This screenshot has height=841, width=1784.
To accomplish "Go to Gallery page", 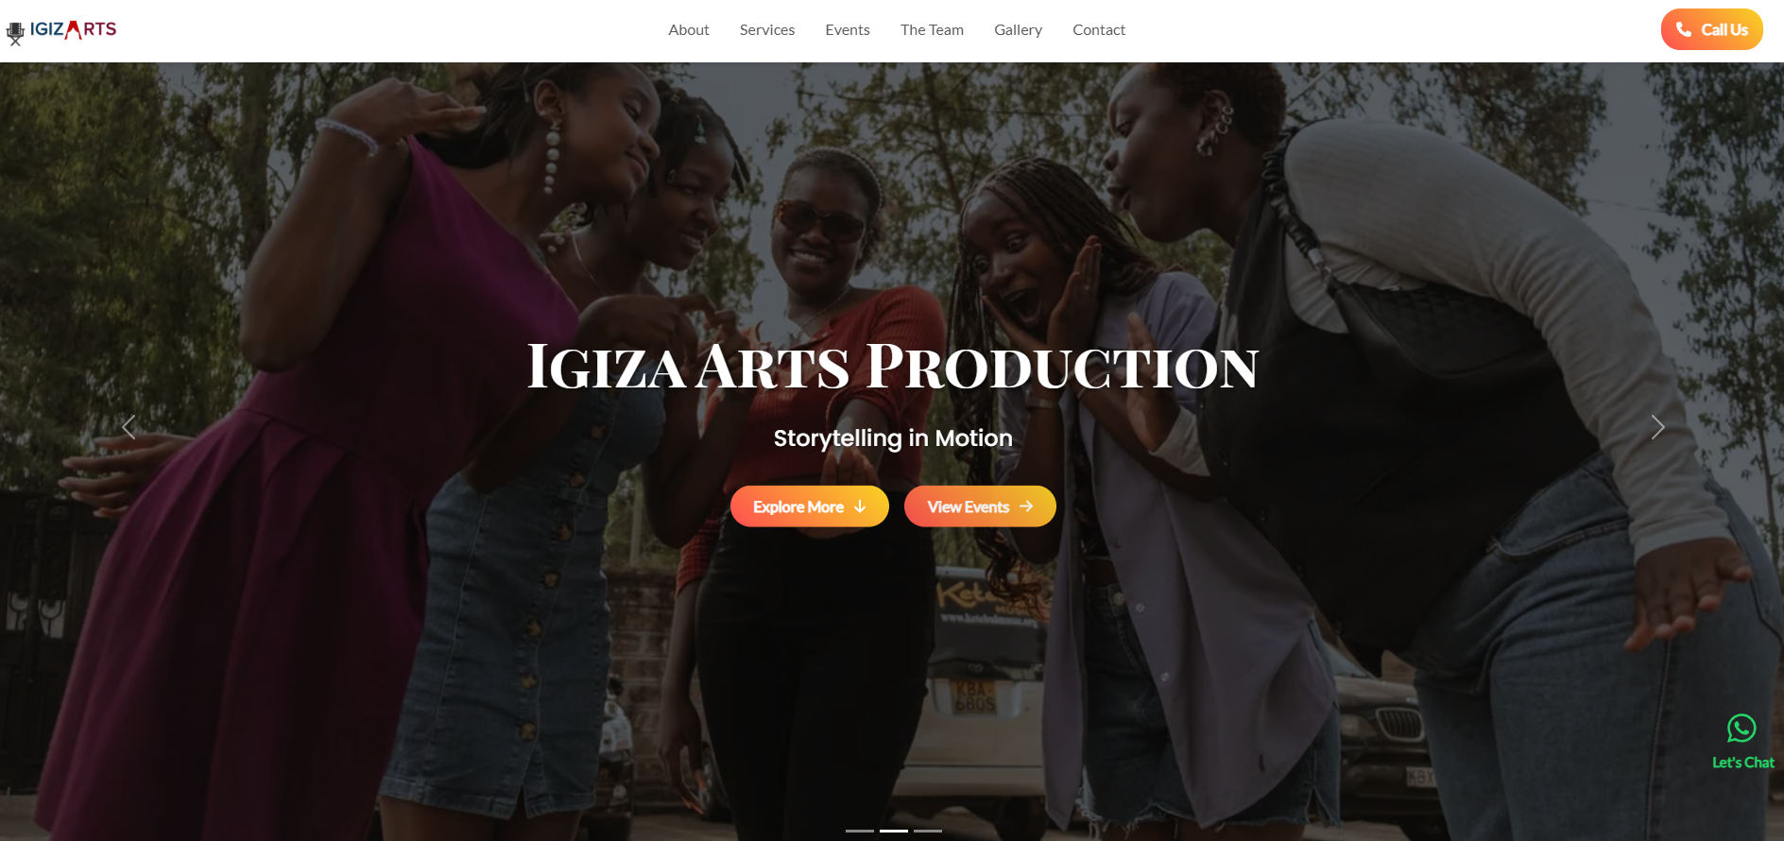I will 1018,30.
